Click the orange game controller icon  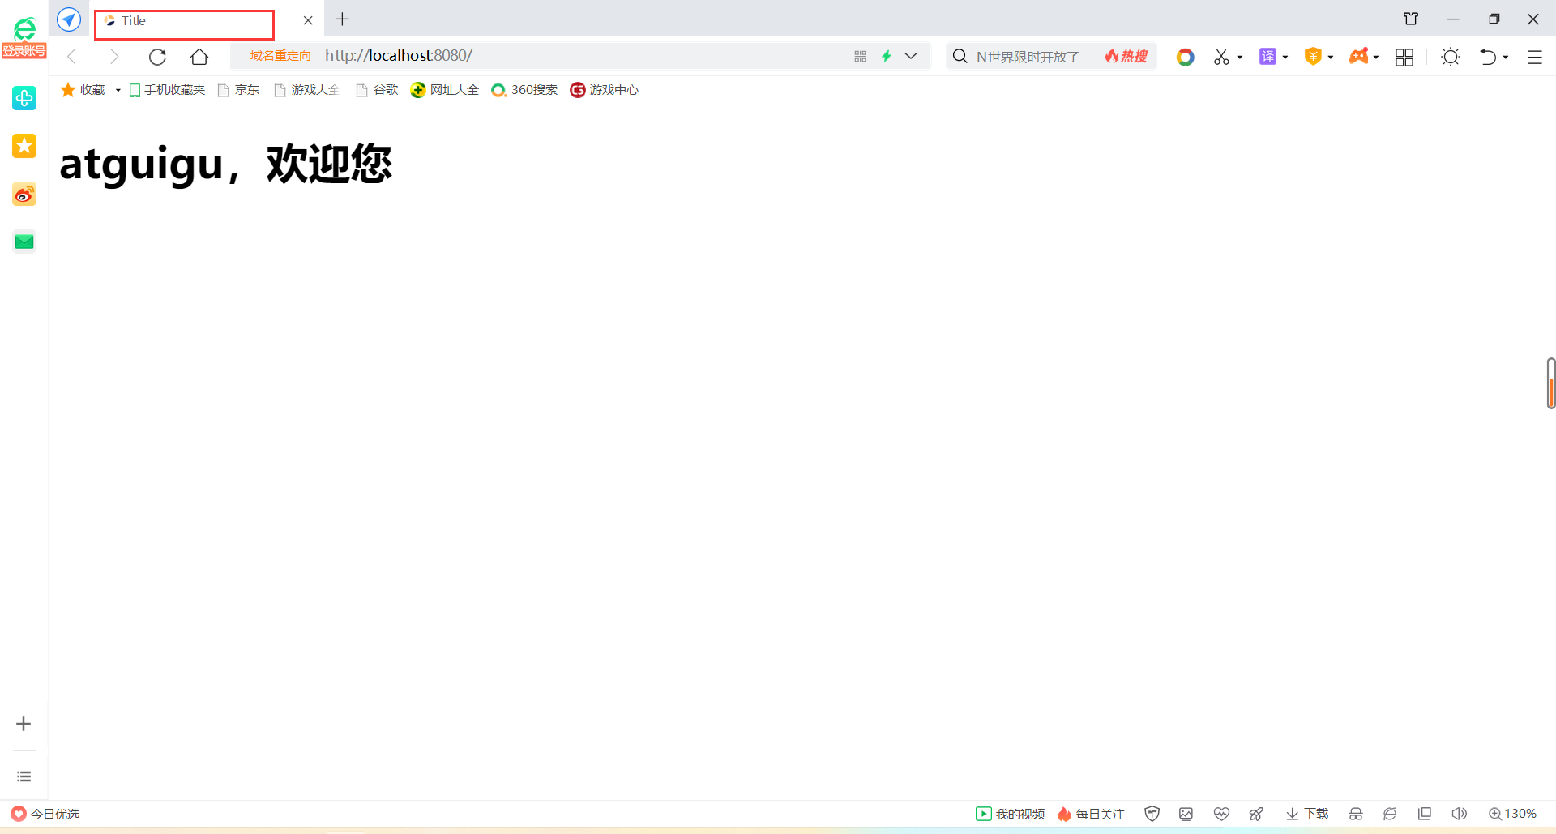tap(1359, 56)
